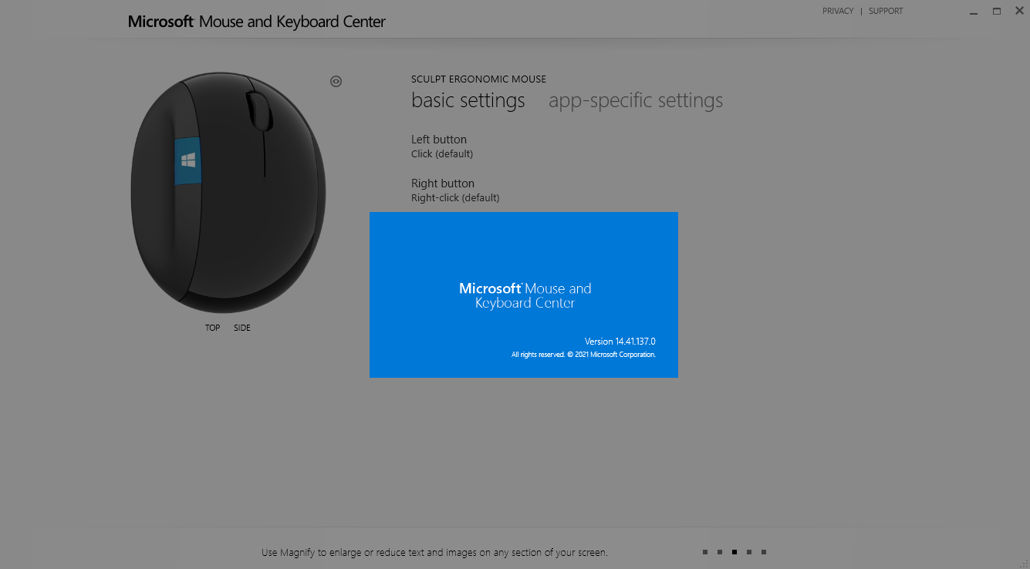Show the TOP view of the mouse
This screenshot has width=1030, height=569.
pyautogui.click(x=213, y=328)
